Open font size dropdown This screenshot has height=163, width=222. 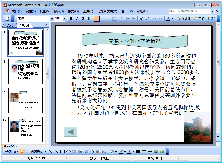point(64,19)
